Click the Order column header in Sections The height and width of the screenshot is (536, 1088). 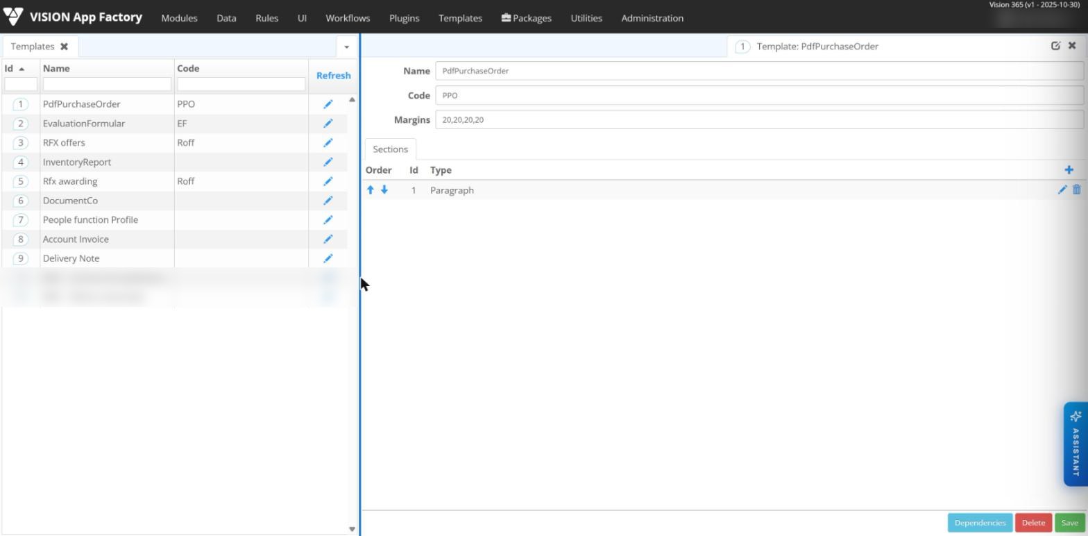(x=379, y=170)
